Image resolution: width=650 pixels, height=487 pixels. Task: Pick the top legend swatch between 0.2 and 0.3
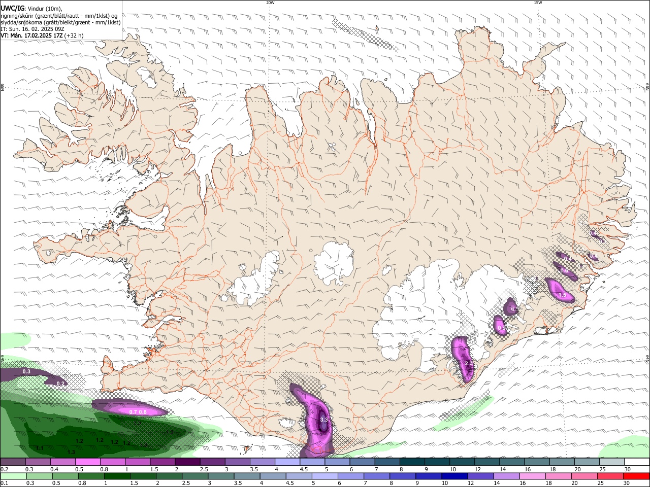point(13,462)
